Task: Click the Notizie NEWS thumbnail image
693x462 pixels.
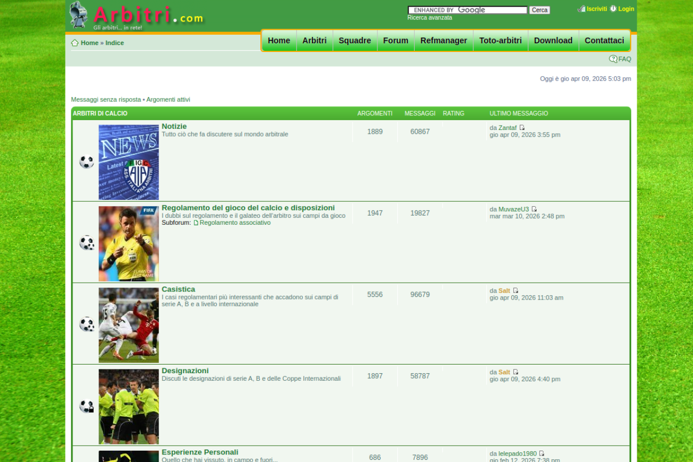Action: pyautogui.click(x=129, y=162)
